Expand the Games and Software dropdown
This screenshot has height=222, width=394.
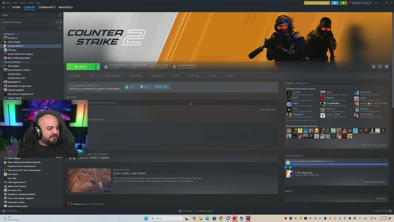53,22
